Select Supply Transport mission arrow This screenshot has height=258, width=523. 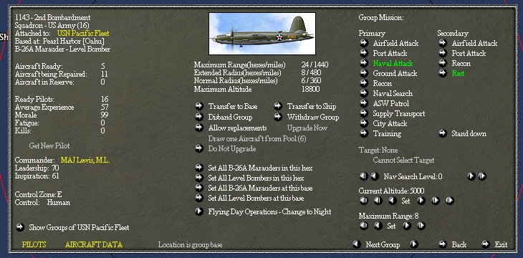click(x=363, y=113)
